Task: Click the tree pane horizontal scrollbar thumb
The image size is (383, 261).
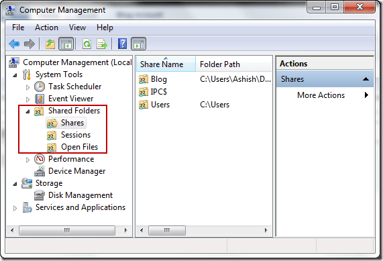Action: tap(67, 230)
